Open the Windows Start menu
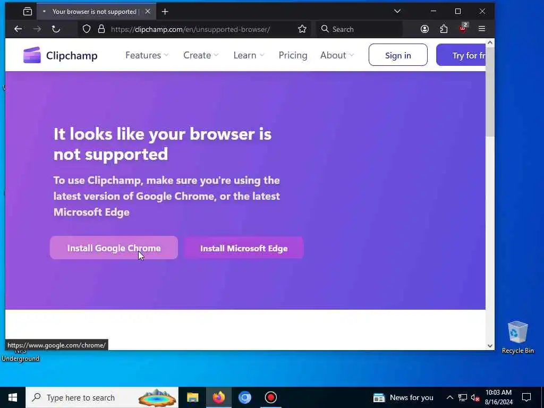The height and width of the screenshot is (408, 544). point(13,397)
